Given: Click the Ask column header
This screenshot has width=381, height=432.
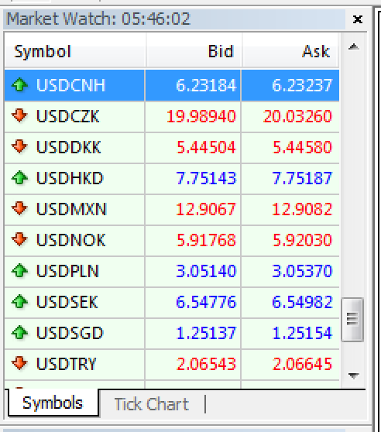Looking at the screenshot, I should coord(290,50).
